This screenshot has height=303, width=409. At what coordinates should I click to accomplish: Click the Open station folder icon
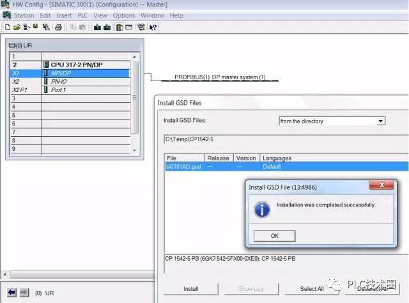point(17,27)
